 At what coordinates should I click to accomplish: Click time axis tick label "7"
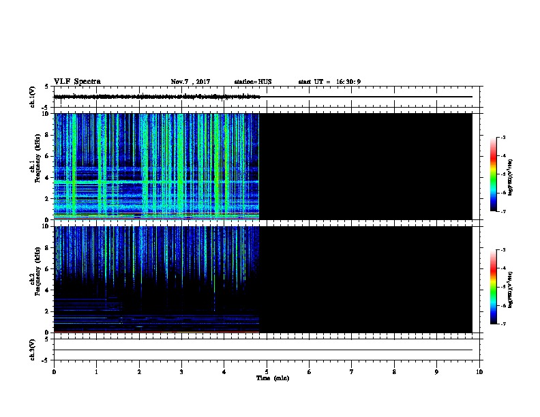[352, 371]
